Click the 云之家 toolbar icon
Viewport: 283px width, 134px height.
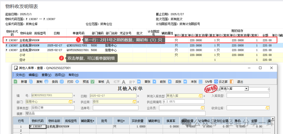[216, 81]
